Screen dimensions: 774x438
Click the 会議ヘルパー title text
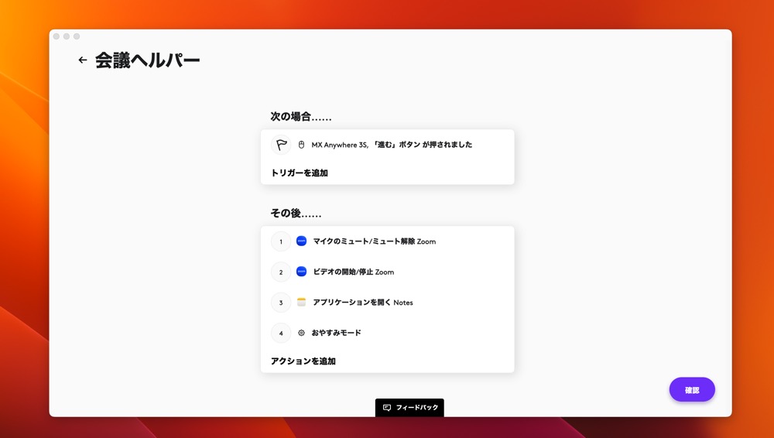pos(147,60)
